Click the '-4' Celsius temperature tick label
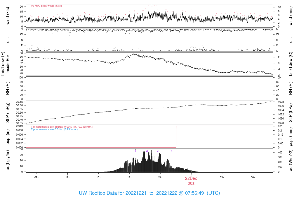Viewport: 299px width, 205px height. coord(279,75)
